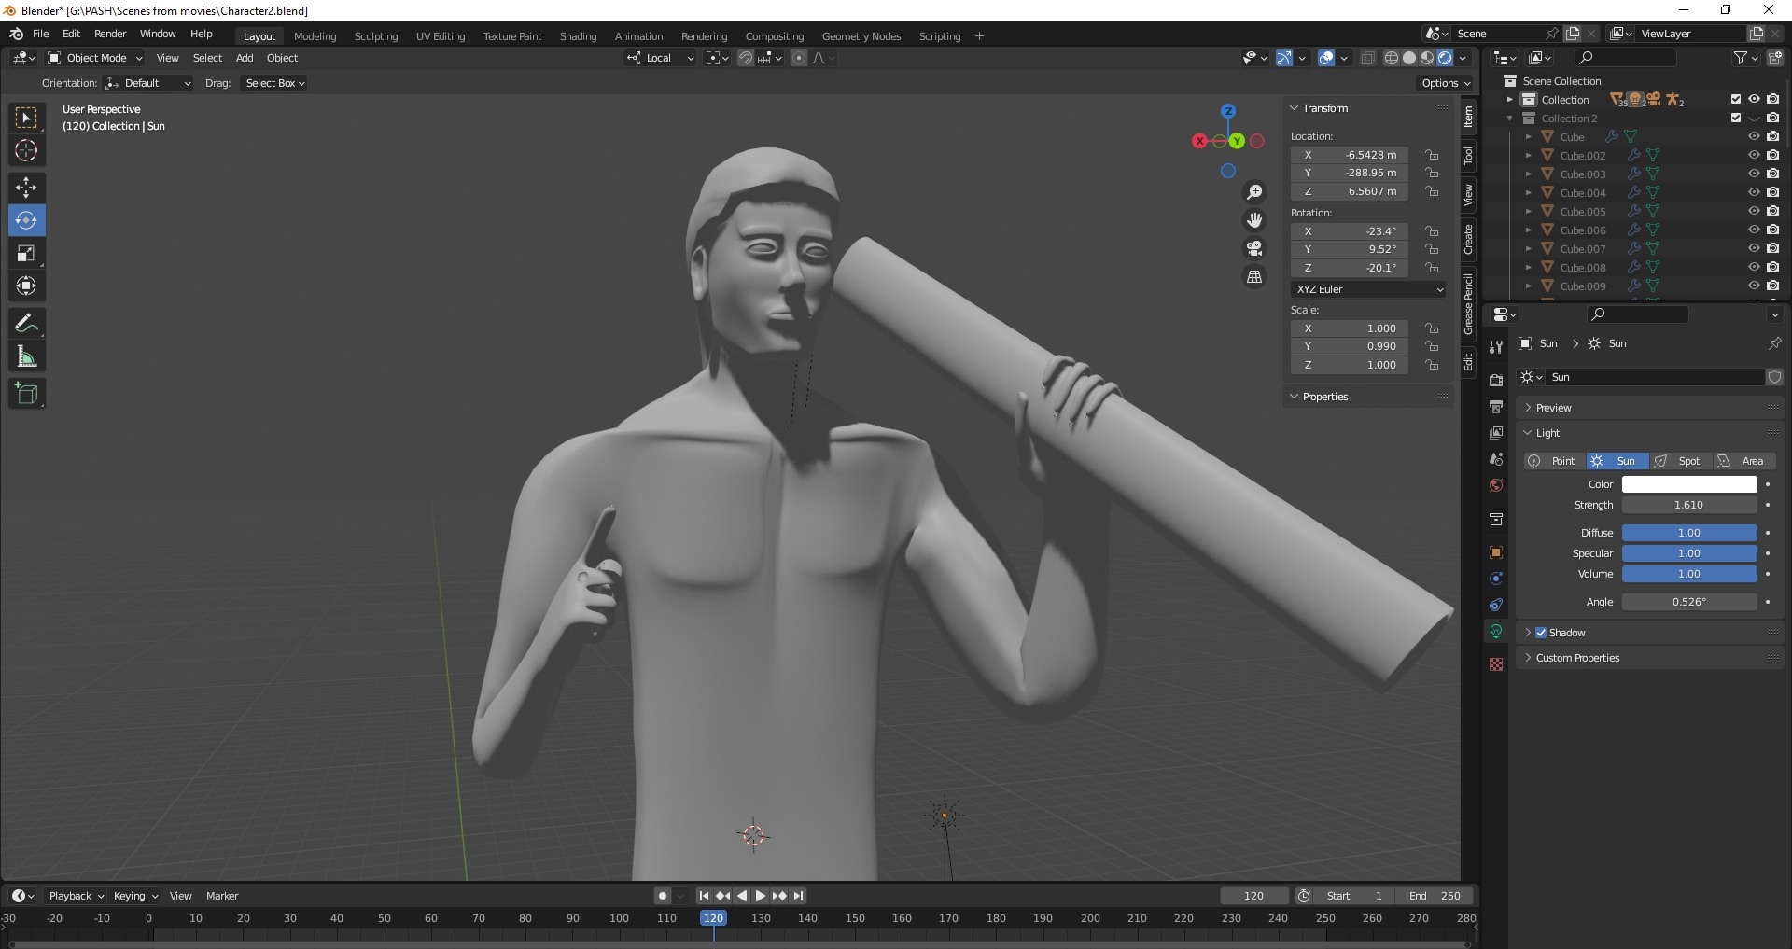Screen dimensions: 1792x949
Task: Uncheck Collection exclude checkbox in outliner
Action: coord(1736,99)
